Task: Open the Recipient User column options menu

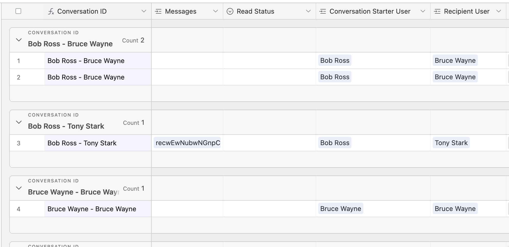Action: pyautogui.click(x=499, y=11)
